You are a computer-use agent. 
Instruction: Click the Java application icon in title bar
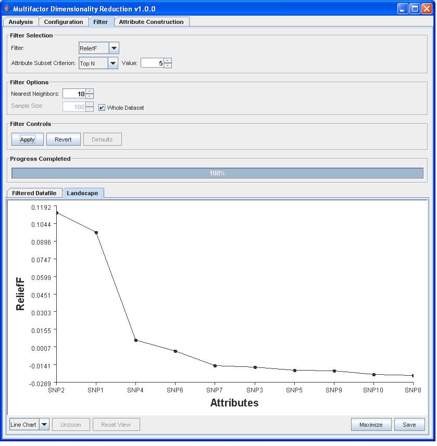pyautogui.click(x=7, y=9)
